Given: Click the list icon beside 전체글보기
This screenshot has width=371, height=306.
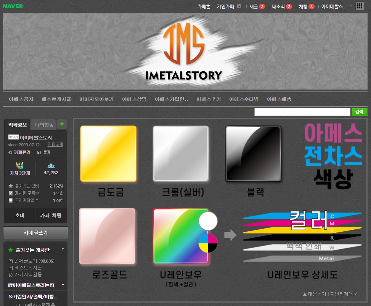Looking at the screenshot, I should click(x=11, y=261).
